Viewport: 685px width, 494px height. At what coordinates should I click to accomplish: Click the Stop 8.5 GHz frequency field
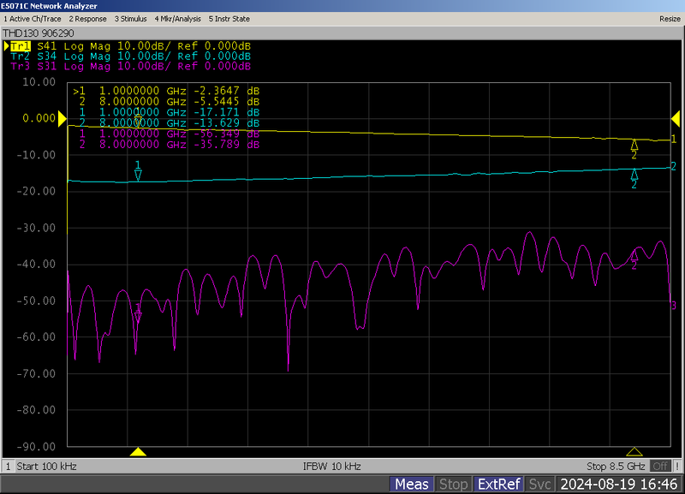(616, 467)
